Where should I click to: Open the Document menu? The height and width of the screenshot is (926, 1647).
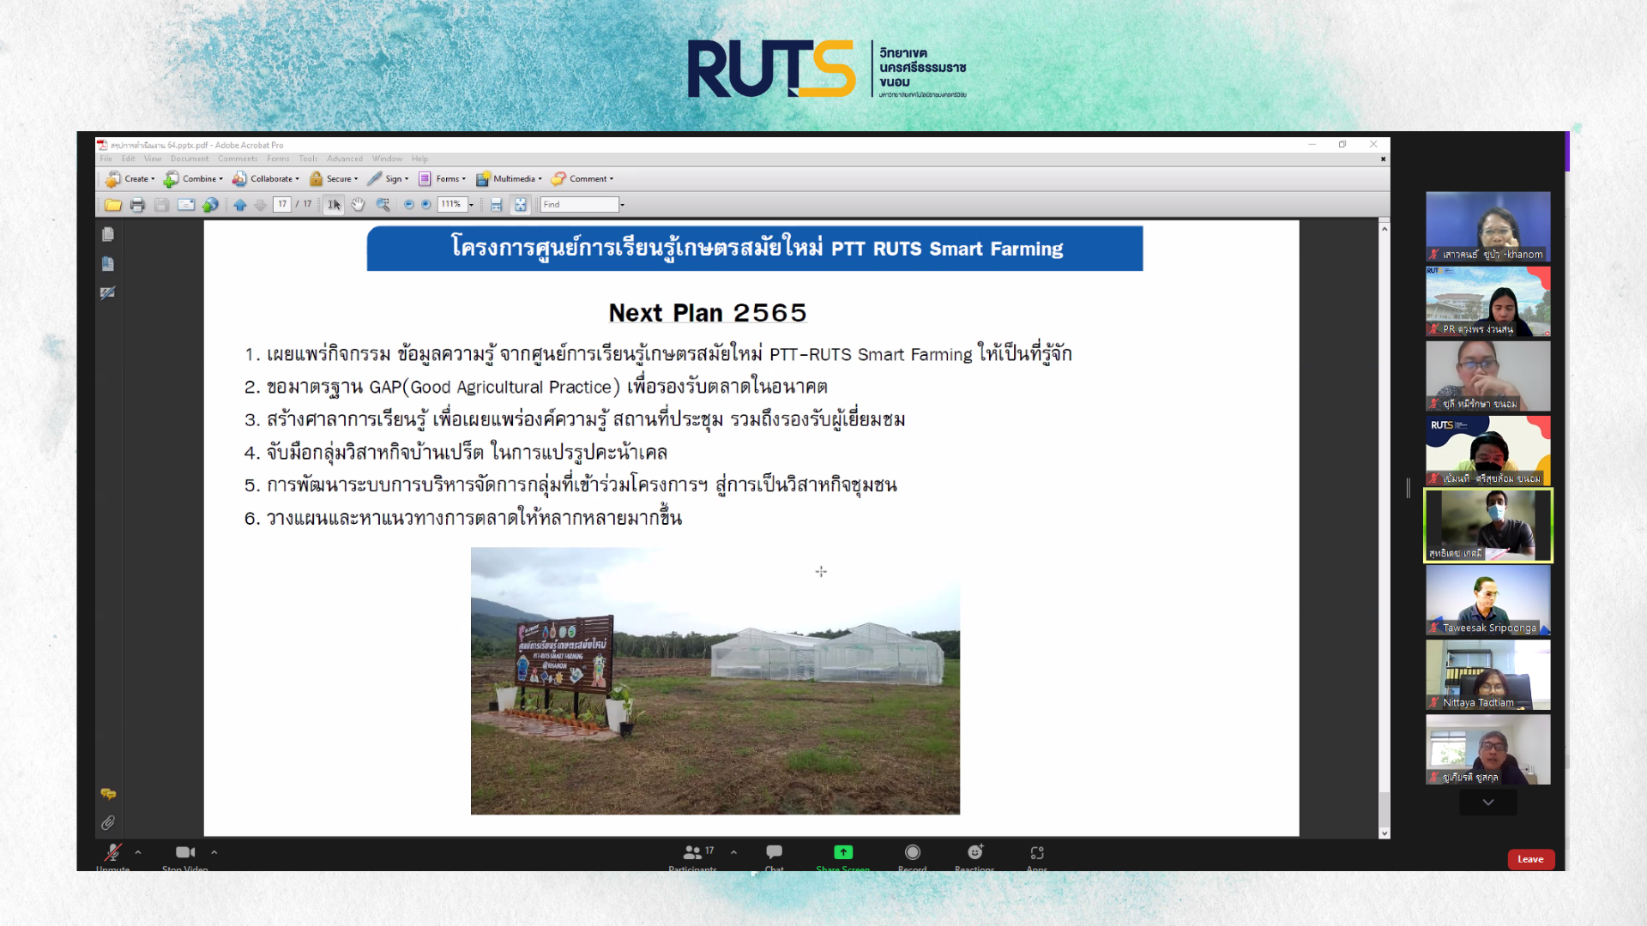[x=190, y=159]
